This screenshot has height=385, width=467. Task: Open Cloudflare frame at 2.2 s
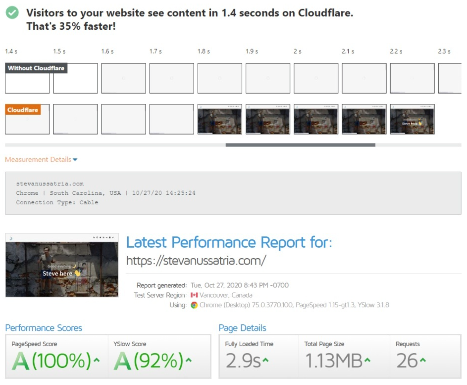point(412,119)
